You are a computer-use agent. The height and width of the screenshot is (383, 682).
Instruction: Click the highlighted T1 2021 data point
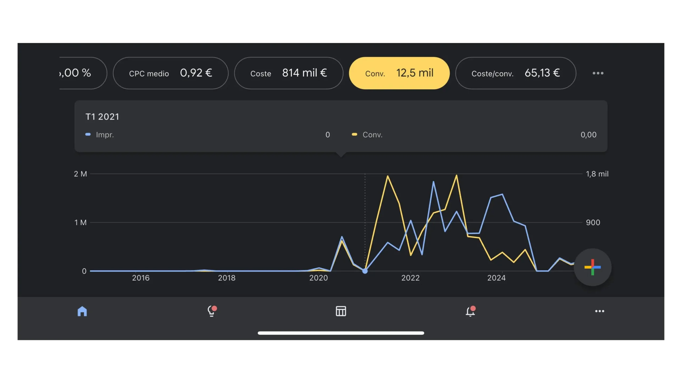pos(365,271)
